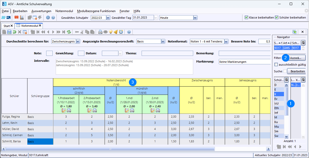Viewport: 309px width, 158px height.
Task: Close the Navigator panel
Action: click(303, 32)
